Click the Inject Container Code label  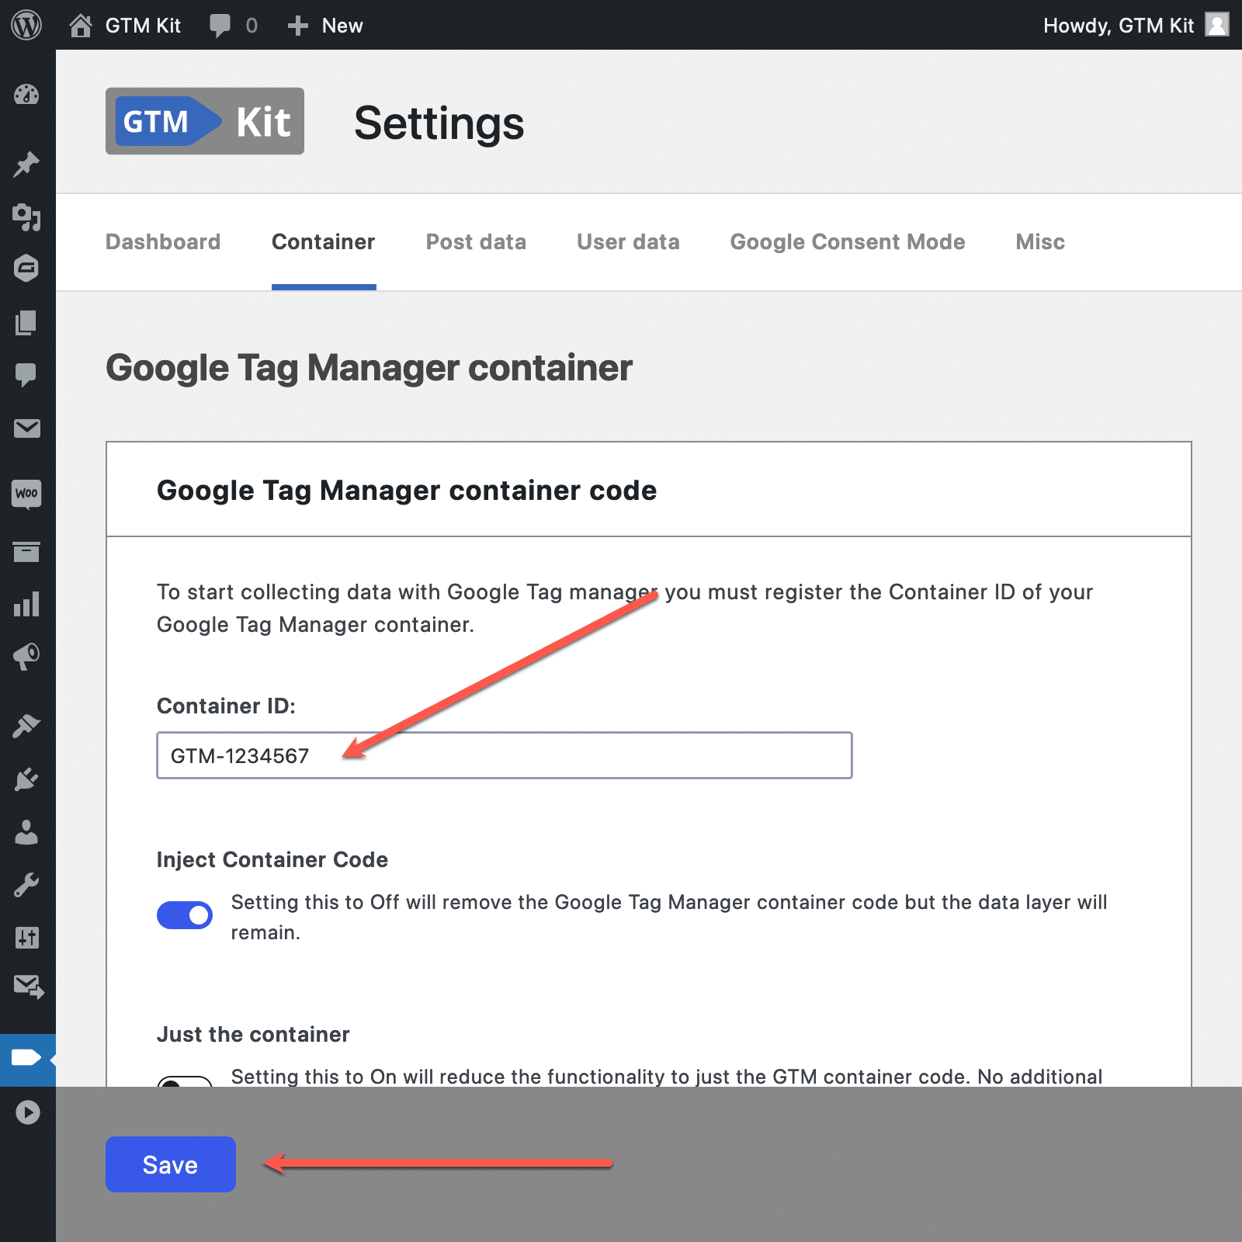click(x=272, y=859)
